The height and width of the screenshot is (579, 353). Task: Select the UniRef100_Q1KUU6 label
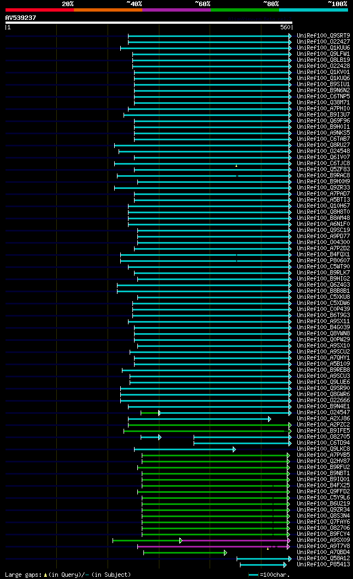tap(323, 48)
